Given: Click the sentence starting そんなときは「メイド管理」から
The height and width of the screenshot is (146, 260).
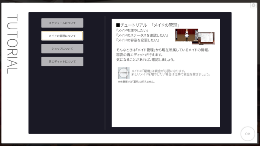Looking at the screenshot, I should click(163, 50).
